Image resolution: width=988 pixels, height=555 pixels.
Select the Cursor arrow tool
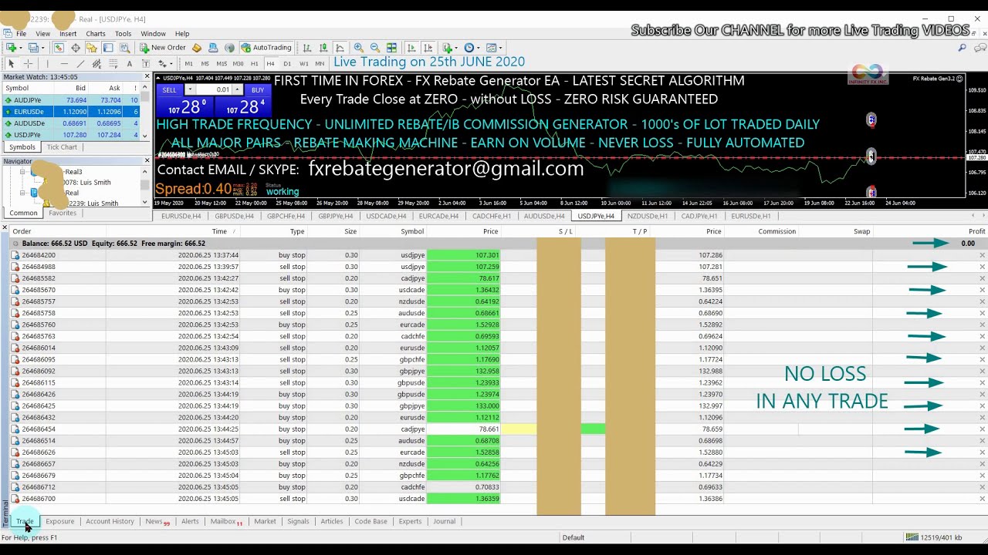click(x=11, y=64)
